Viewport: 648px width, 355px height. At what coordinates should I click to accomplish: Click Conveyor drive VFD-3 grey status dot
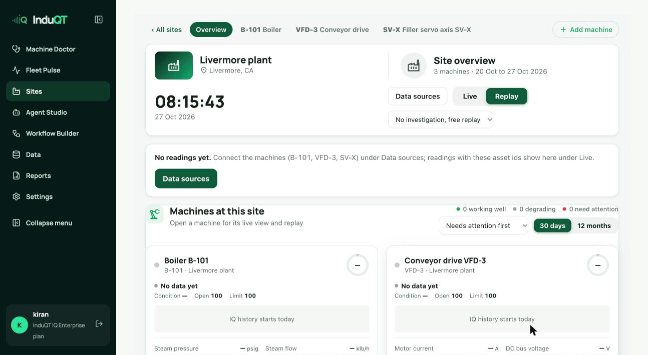(x=397, y=265)
